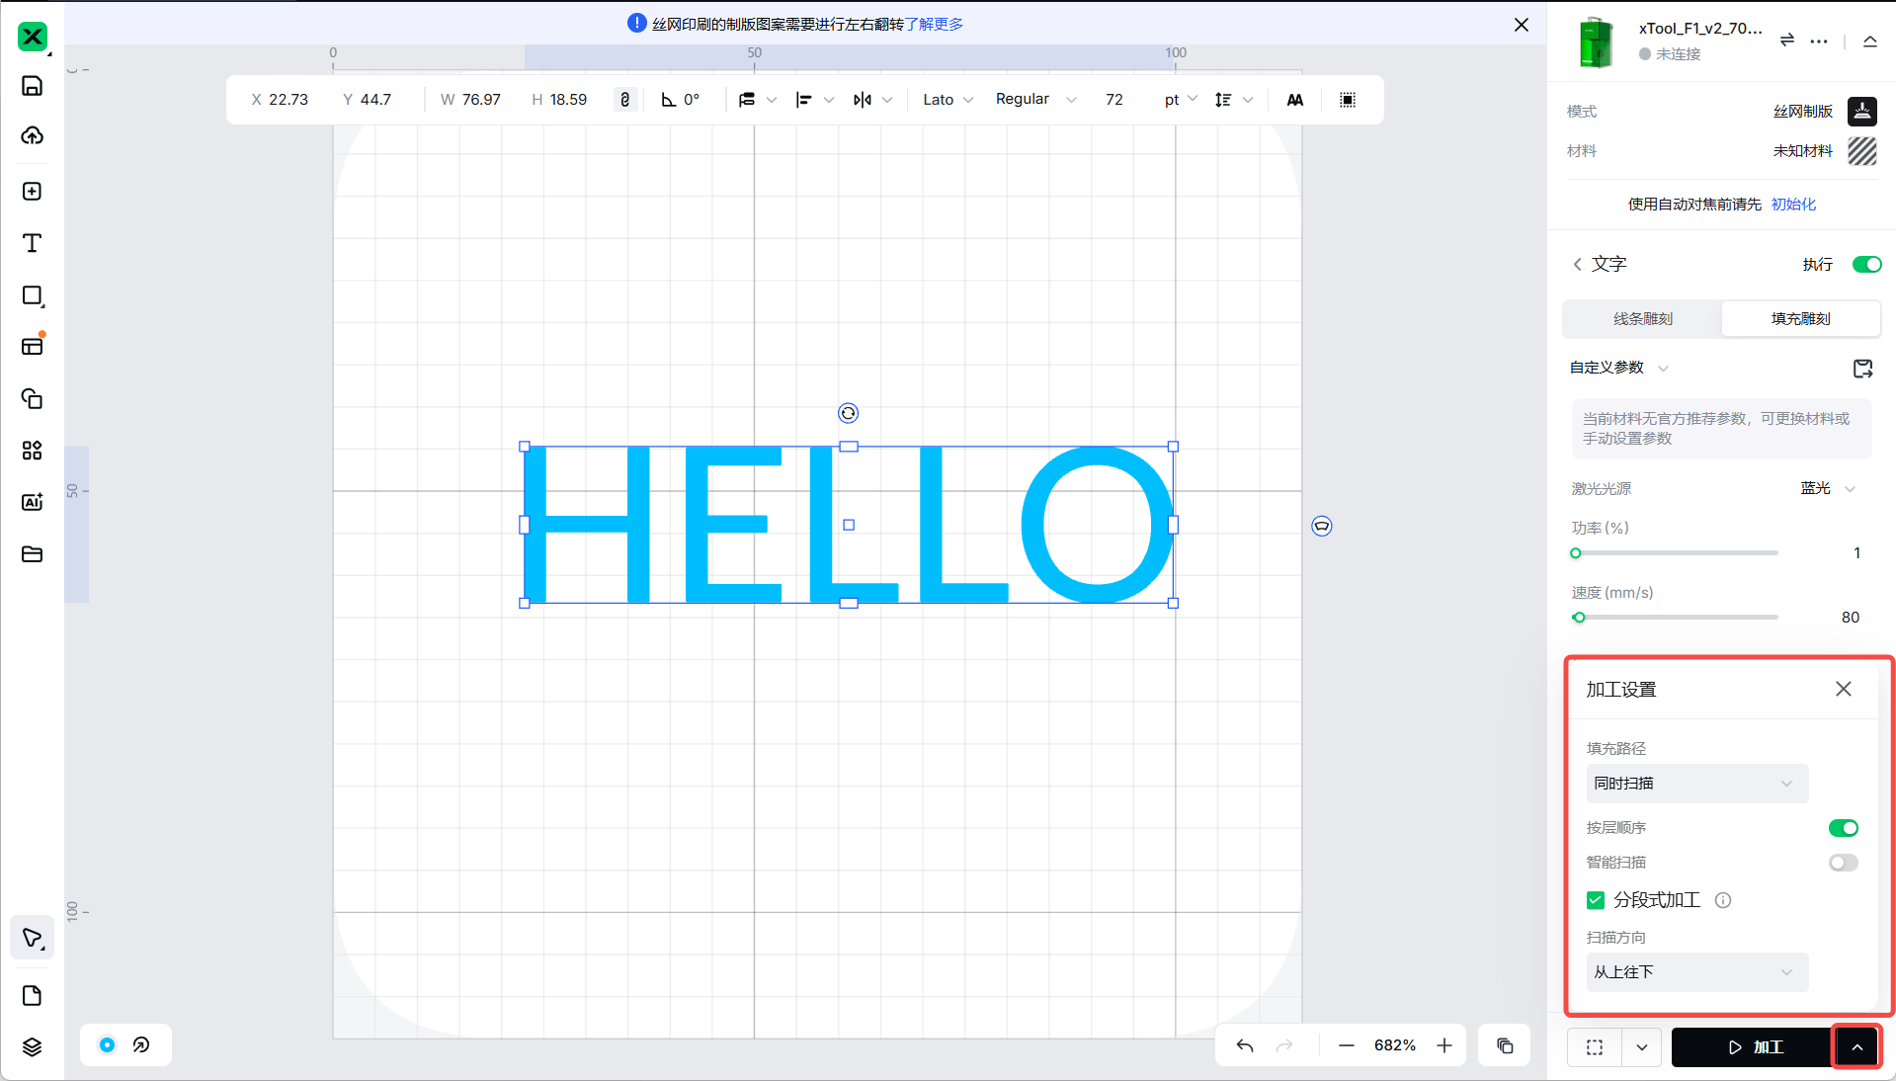Click the lock aspect ratio icon
Screen dimensions: 1896x1081
(x=624, y=100)
